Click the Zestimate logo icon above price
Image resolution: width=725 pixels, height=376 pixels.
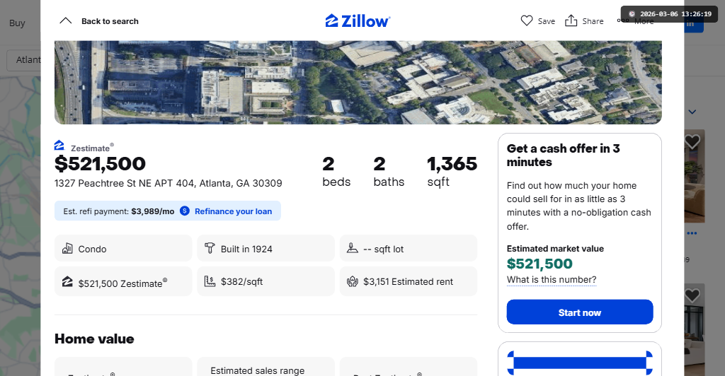click(59, 146)
